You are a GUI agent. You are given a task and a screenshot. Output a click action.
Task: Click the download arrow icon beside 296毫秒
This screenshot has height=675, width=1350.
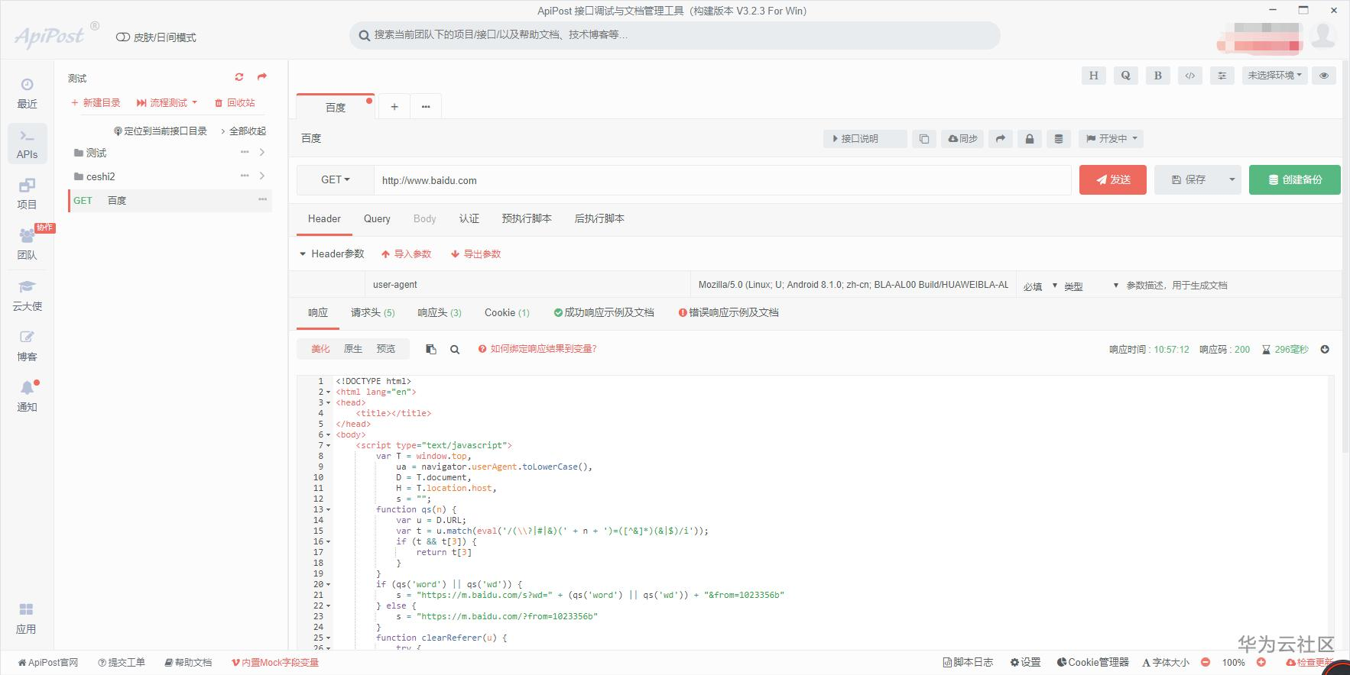click(1325, 349)
